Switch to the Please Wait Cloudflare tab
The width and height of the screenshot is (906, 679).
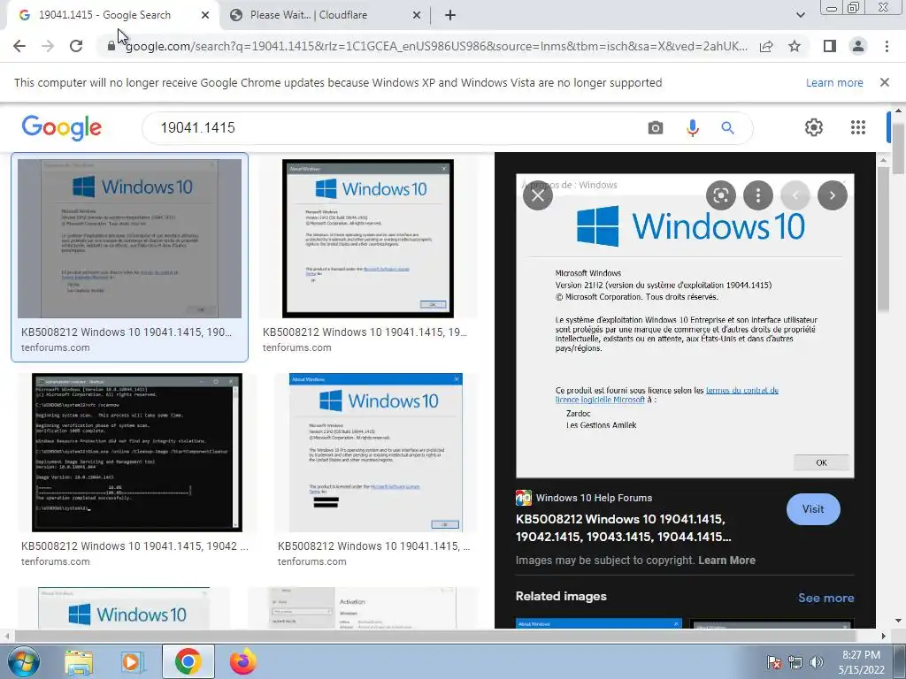(x=309, y=15)
